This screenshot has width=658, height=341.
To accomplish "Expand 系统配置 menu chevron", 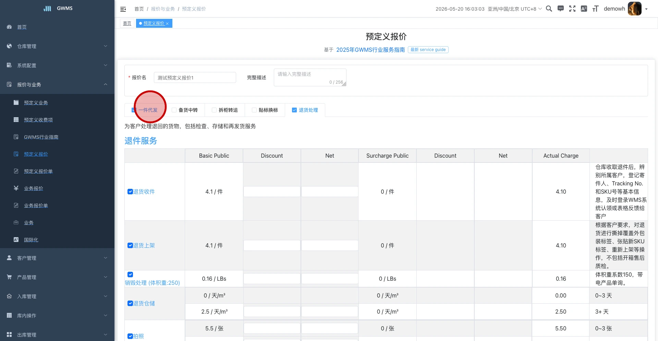I will point(106,65).
